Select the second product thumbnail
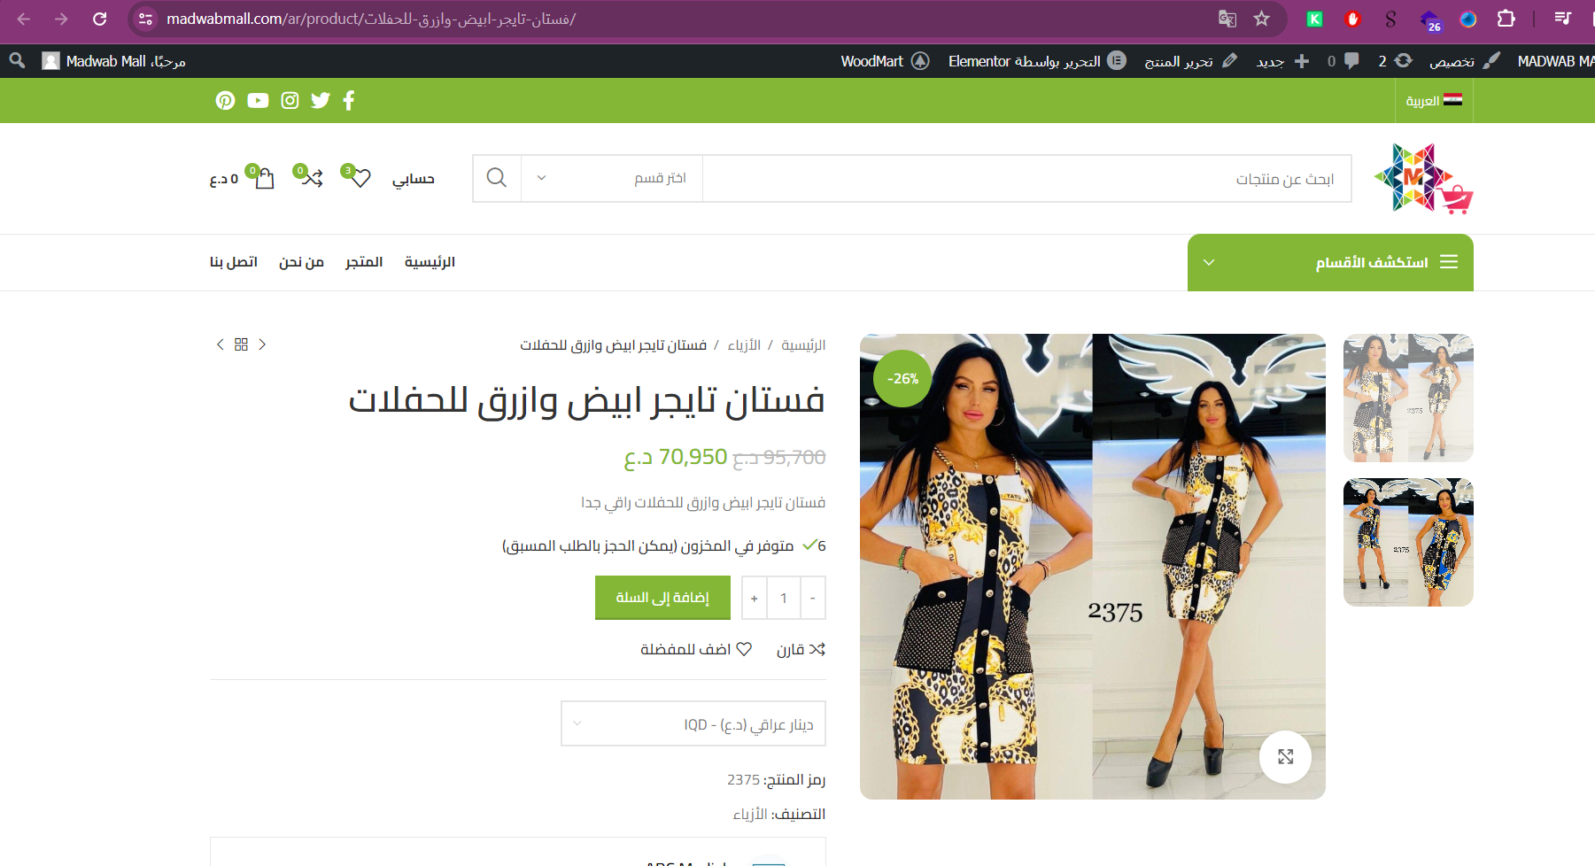Screen dimensions: 1595x866 point(1408,542)
